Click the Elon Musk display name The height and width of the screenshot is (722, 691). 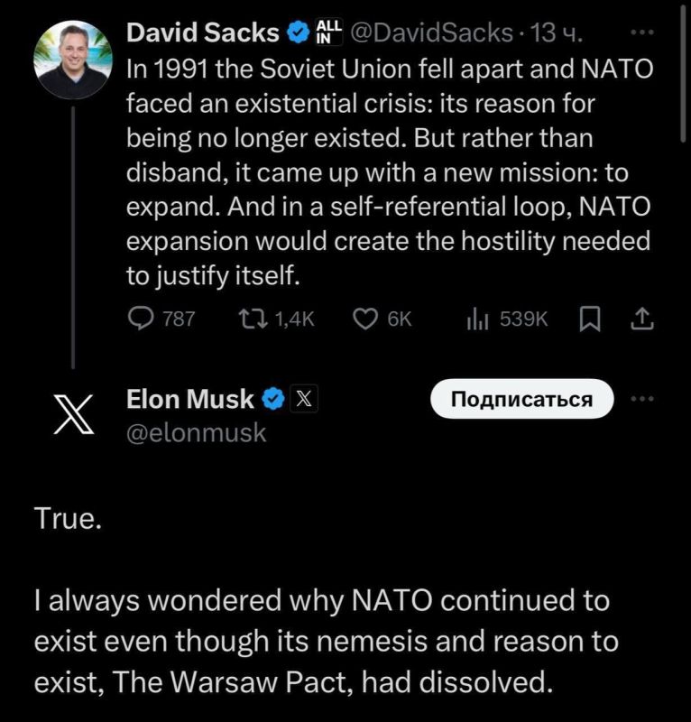191,398
